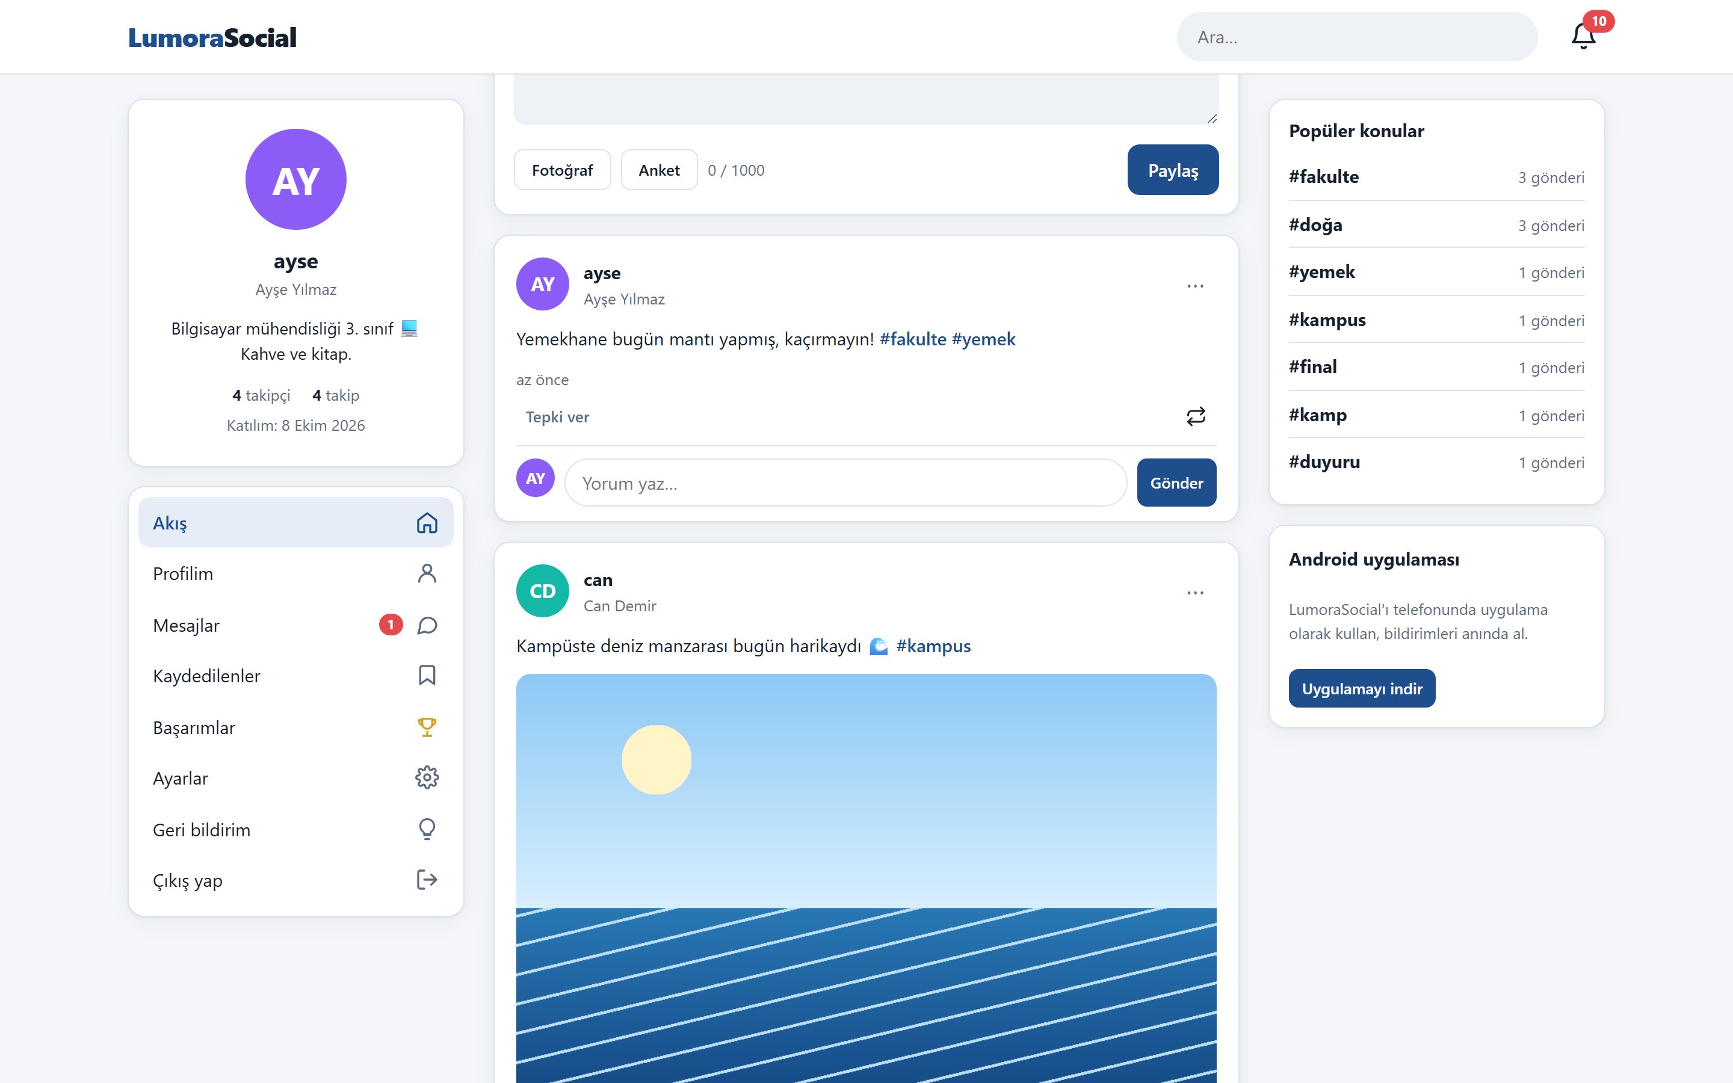The height and width of the screenshot is (1083, 1733).
Task: Click the lightbulb icon beside Geri bildirim
Action: [427, 830]
